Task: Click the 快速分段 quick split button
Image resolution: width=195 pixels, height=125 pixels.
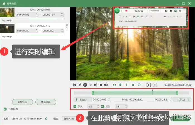Action: point(46,102)
